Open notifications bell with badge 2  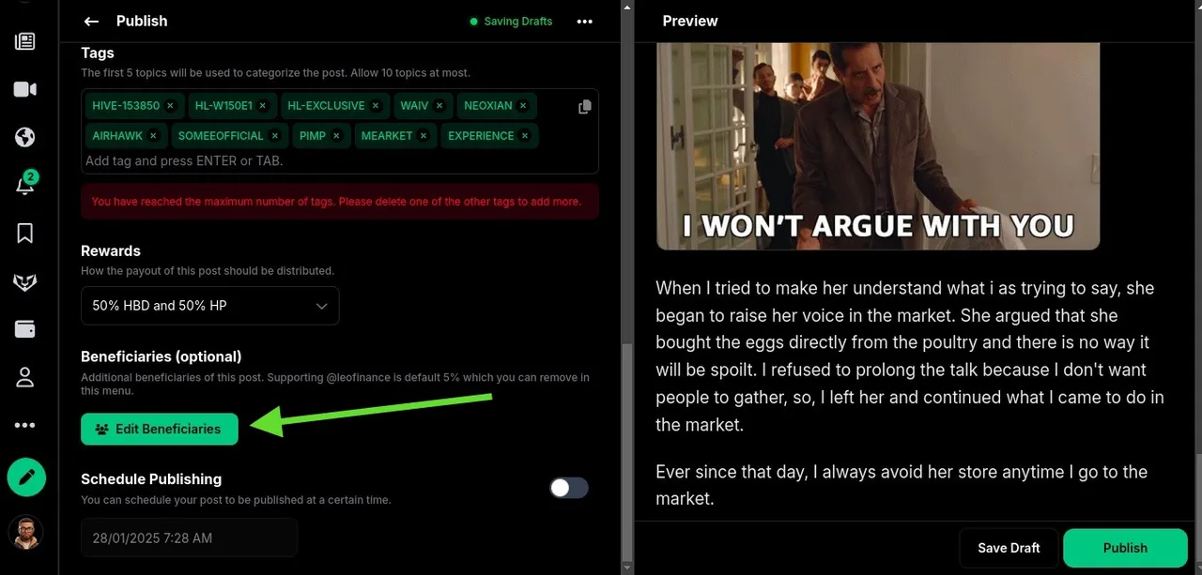coord(25,184)
